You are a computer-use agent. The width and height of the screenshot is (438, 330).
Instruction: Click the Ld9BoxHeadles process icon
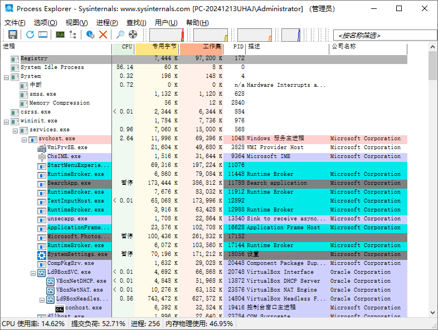[x=51, y=299]
